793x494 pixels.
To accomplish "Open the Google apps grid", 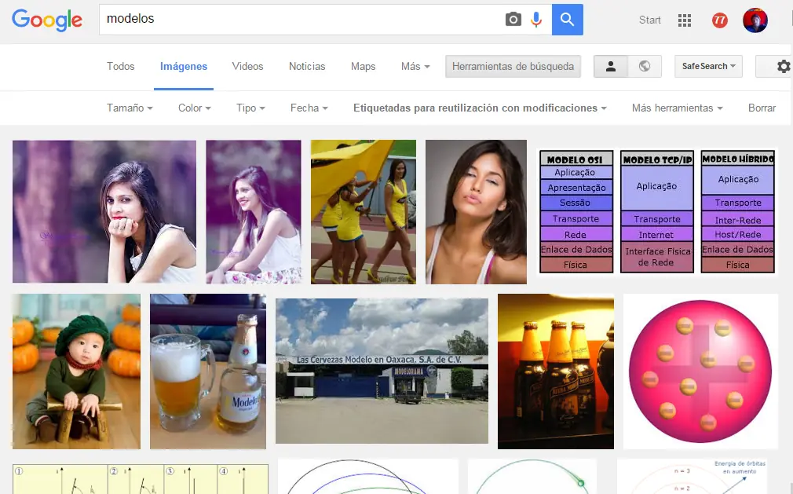I will click(x=685, y=20).
